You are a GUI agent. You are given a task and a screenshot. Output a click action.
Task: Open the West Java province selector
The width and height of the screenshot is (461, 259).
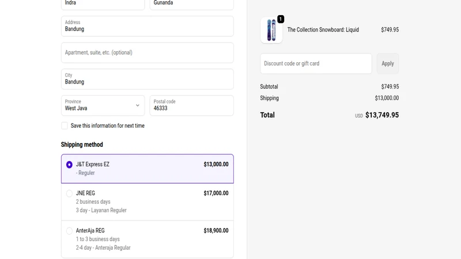pyautogui.click(x=103, y=105)
